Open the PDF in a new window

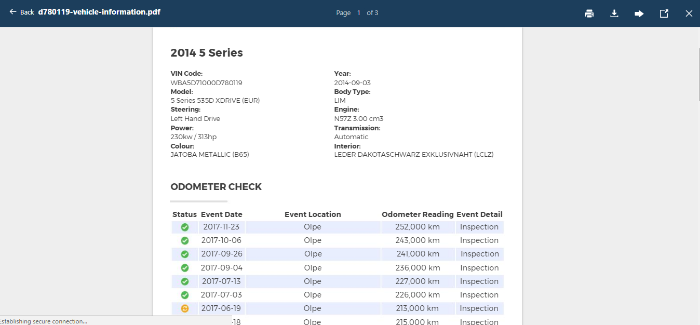[x=664, y=13]
